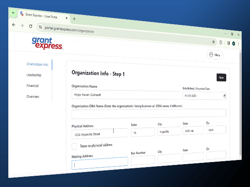
Task: Go to the Financial section
Action: (32, 86)
